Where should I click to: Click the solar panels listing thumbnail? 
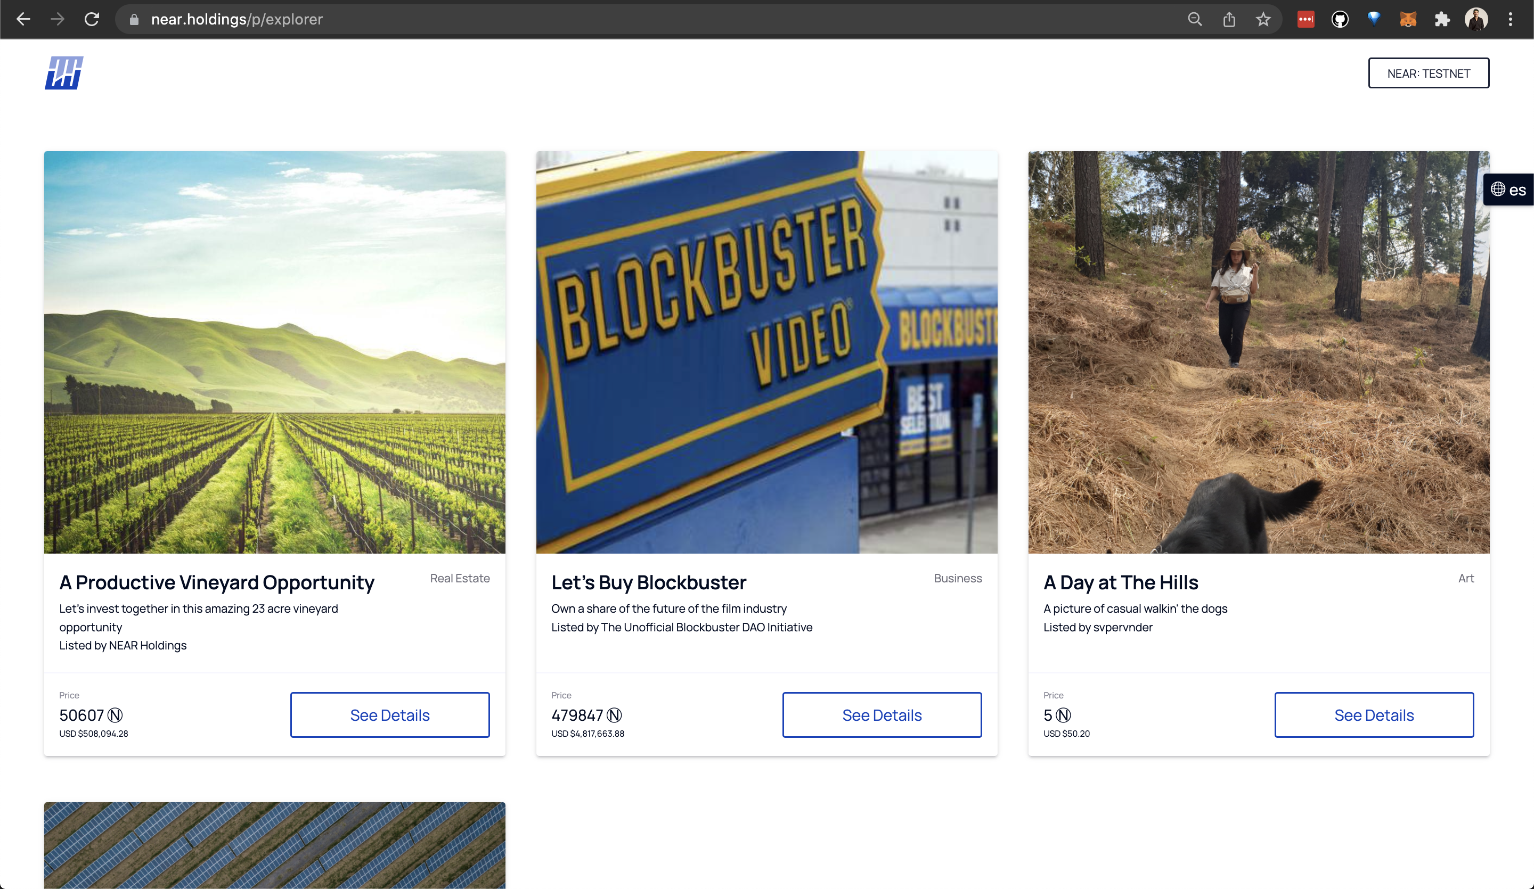click(274, 845)
